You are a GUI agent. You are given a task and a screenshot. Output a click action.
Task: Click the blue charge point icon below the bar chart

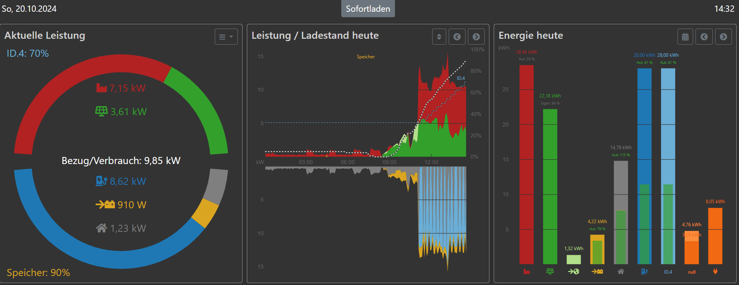click(645, 271)
